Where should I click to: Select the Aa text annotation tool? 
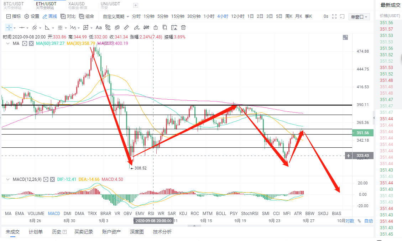(98, 27)
